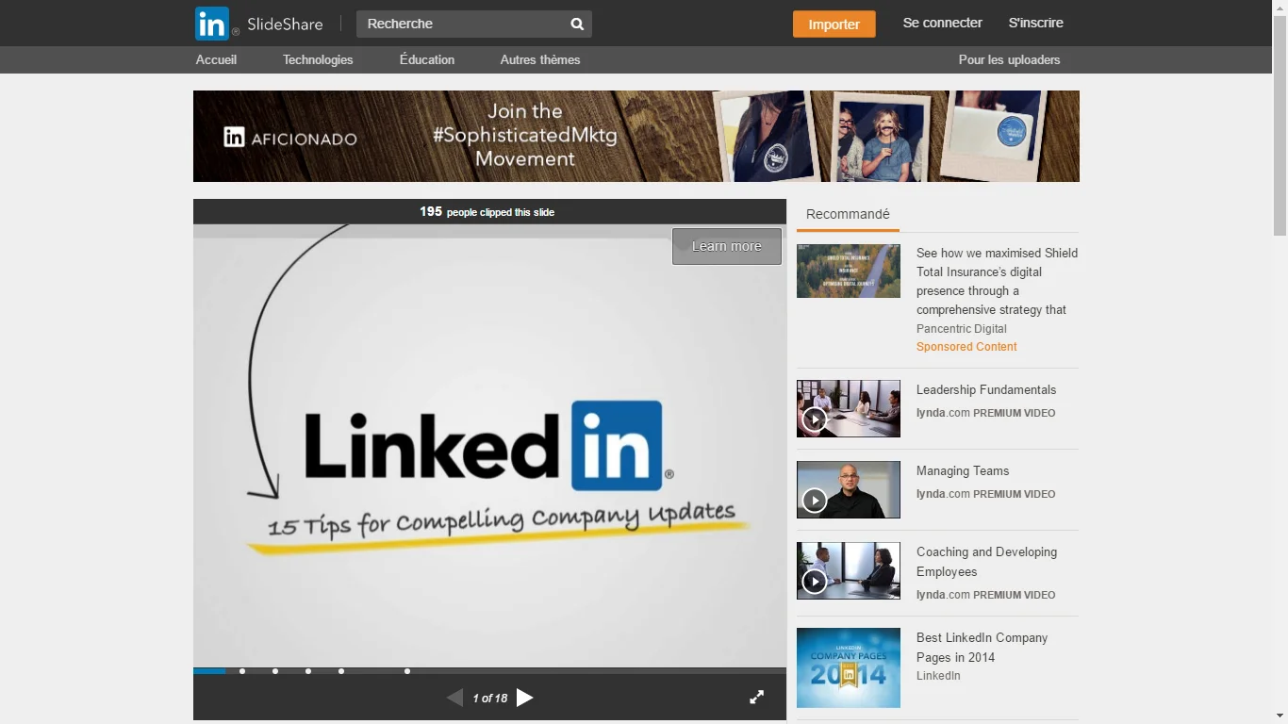This screenshot has width=1288, height=724.
Task: Click the slide progress bar
Action: pyautogui.click(x=489, y=671)
